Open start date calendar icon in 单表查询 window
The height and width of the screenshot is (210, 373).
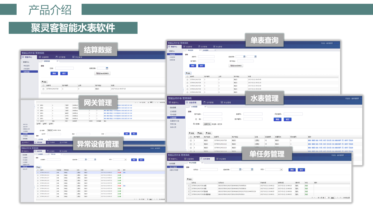pyautogui.click(x=244, y=57)
